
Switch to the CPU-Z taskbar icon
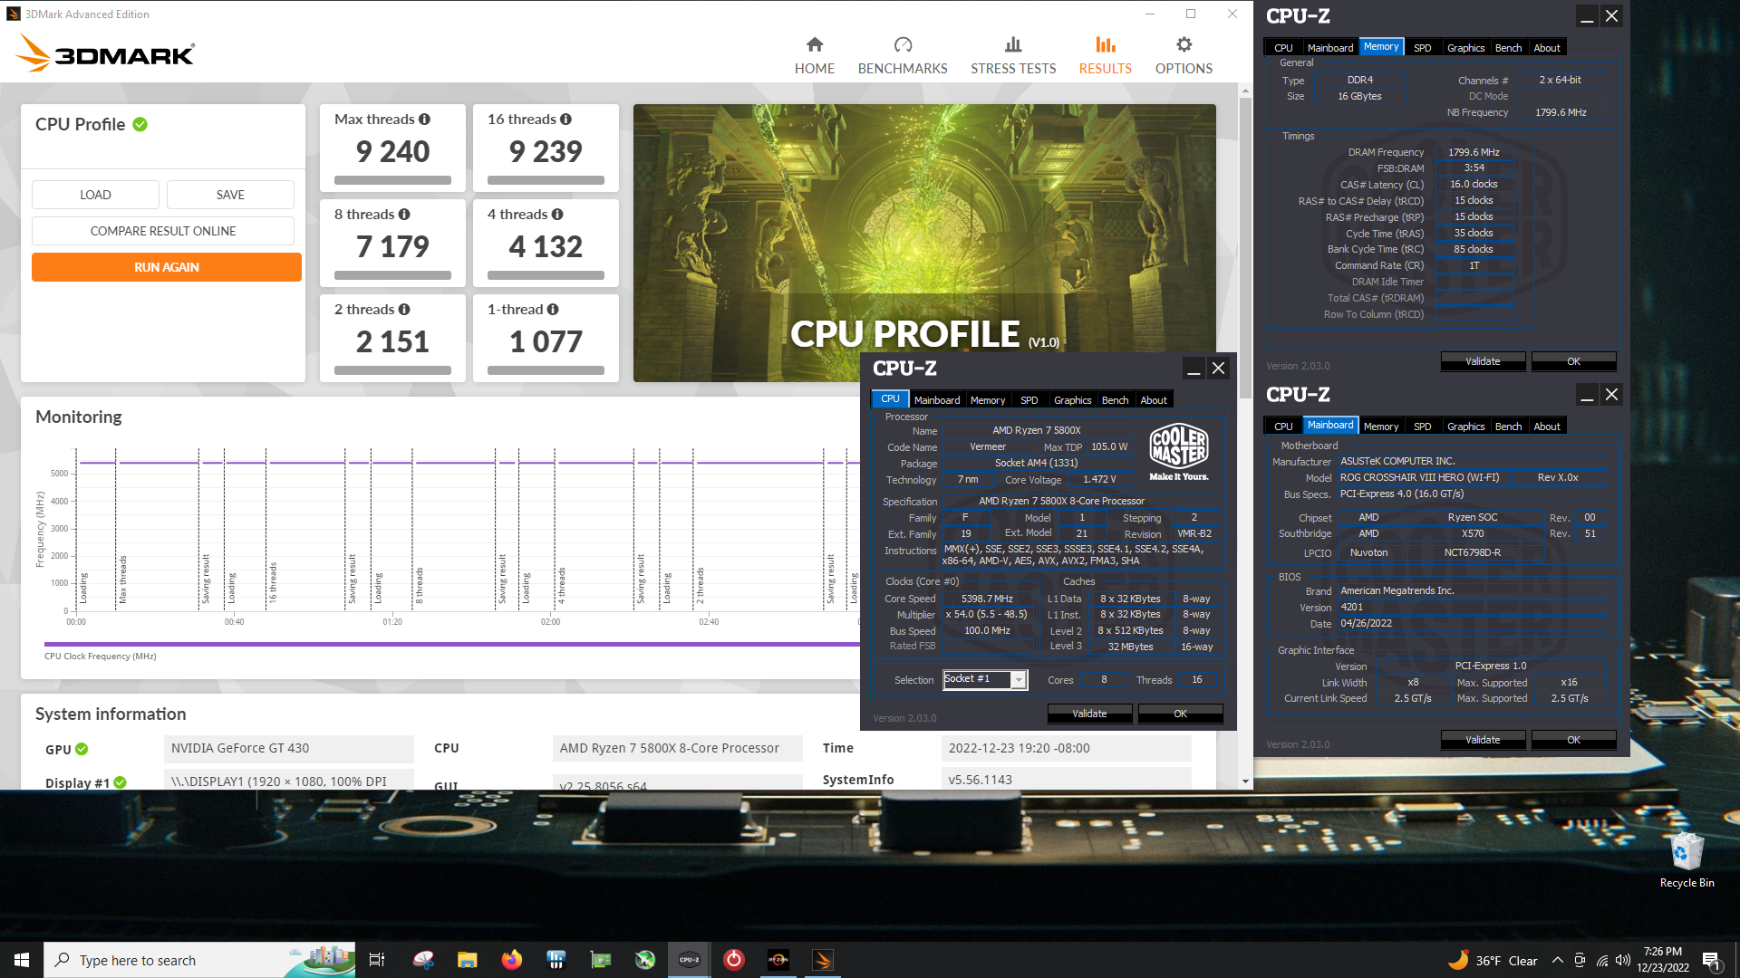[x=689, y=960]
